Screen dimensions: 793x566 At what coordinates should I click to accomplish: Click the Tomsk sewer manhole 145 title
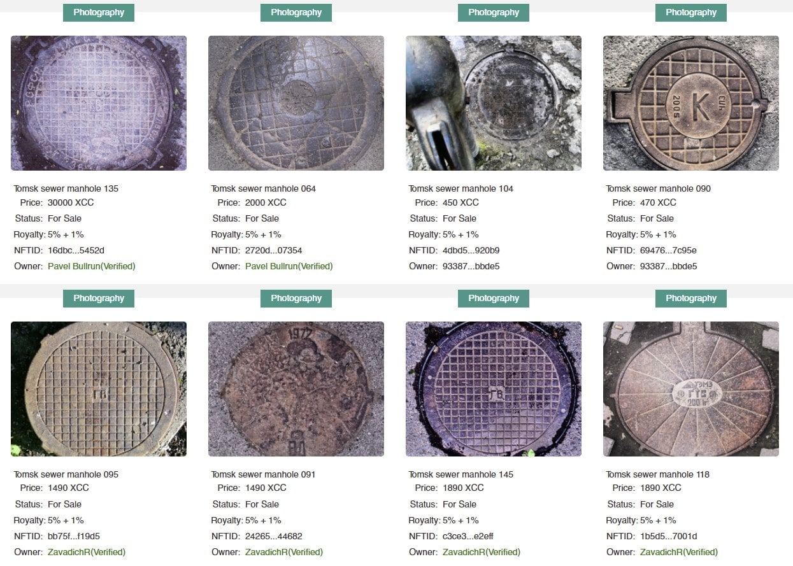coord(461,474)
